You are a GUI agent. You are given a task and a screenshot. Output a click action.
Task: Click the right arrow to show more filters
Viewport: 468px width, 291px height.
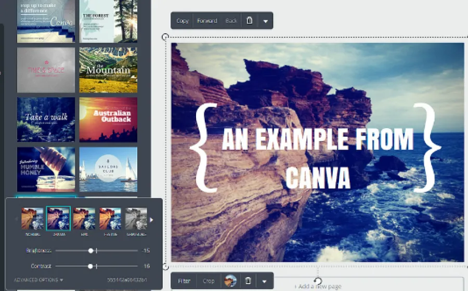tap(152, 220)
